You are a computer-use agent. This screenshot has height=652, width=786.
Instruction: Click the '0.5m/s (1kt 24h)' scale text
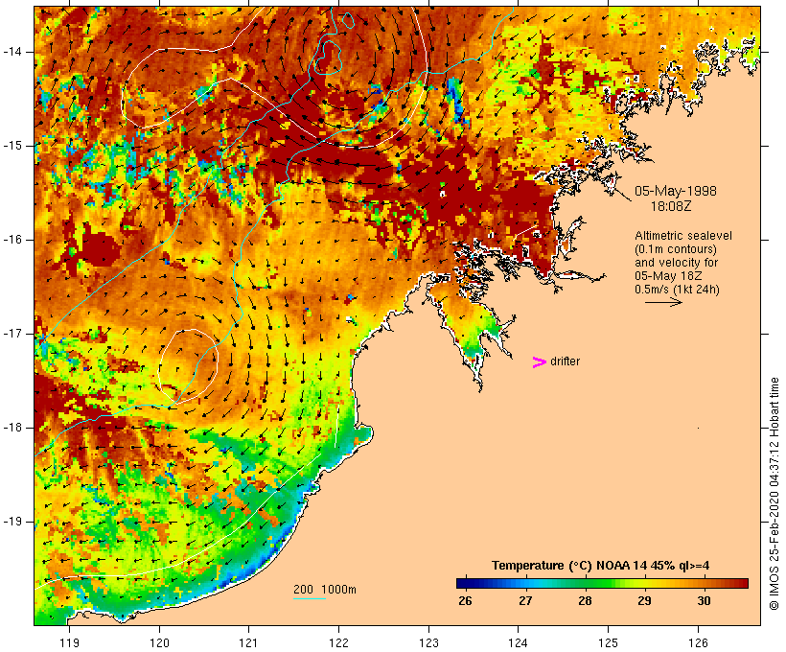coord(677,290)
